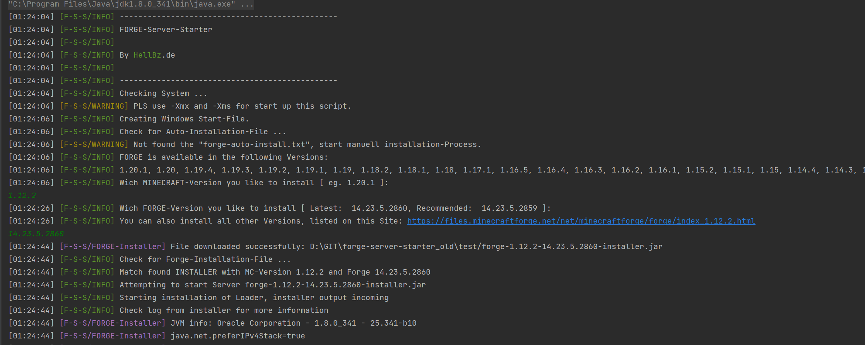Screen dimensions: 865x345
Task: Click the green HellBz text
Action: pyautogui.click(x=147, y=55)
